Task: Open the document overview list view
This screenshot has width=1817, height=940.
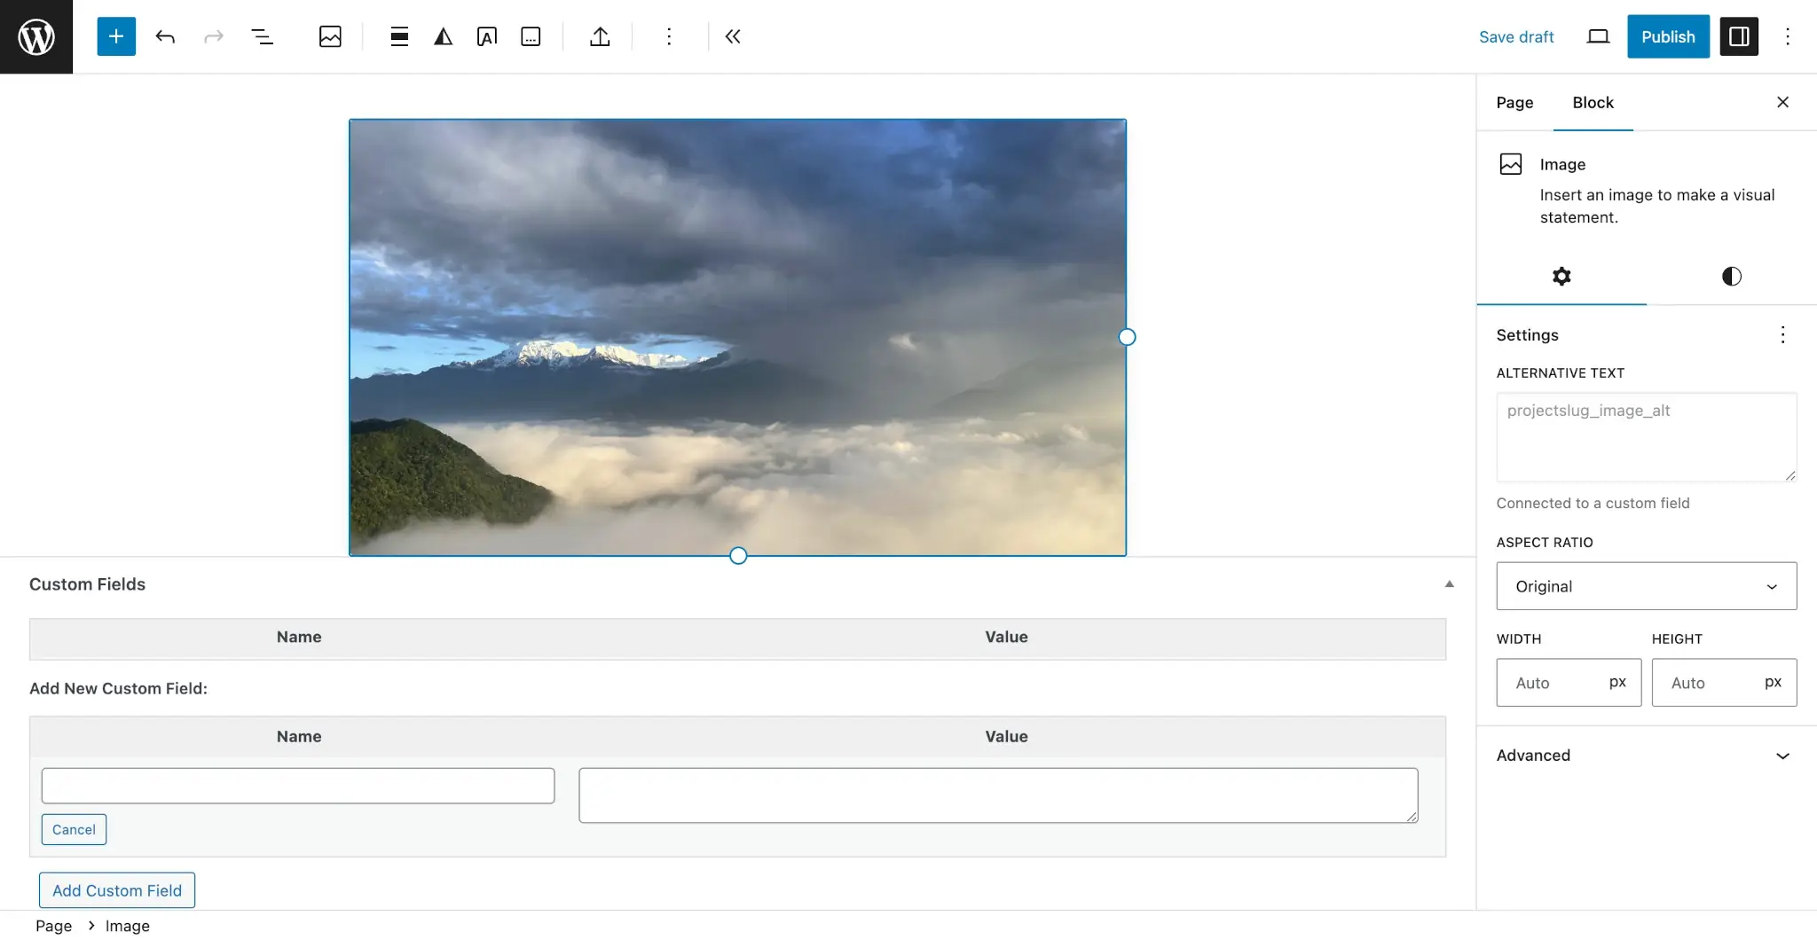Action: [x=262, y=36]
